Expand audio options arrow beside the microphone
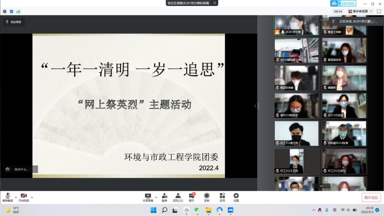Viewport: 384px width, 216px height. coord(16,197)
